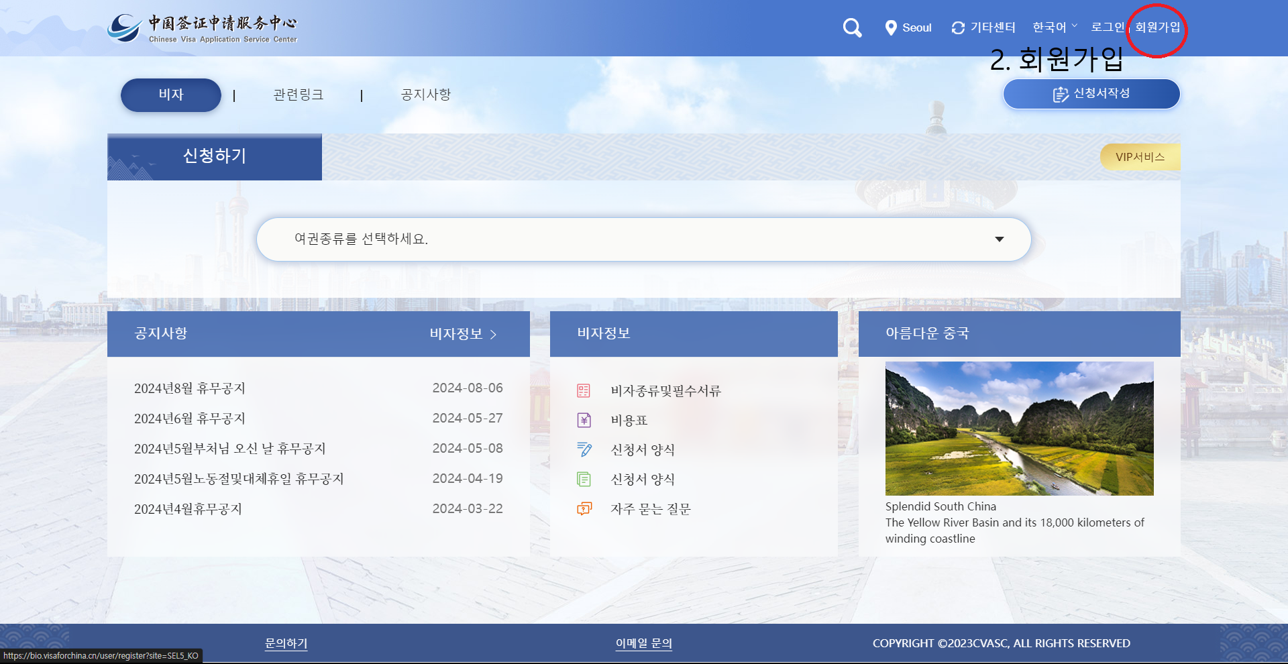Viewport: 1288px width, 664px height.
Task: Click the 로그인 link
Action: click(1107, 27)
